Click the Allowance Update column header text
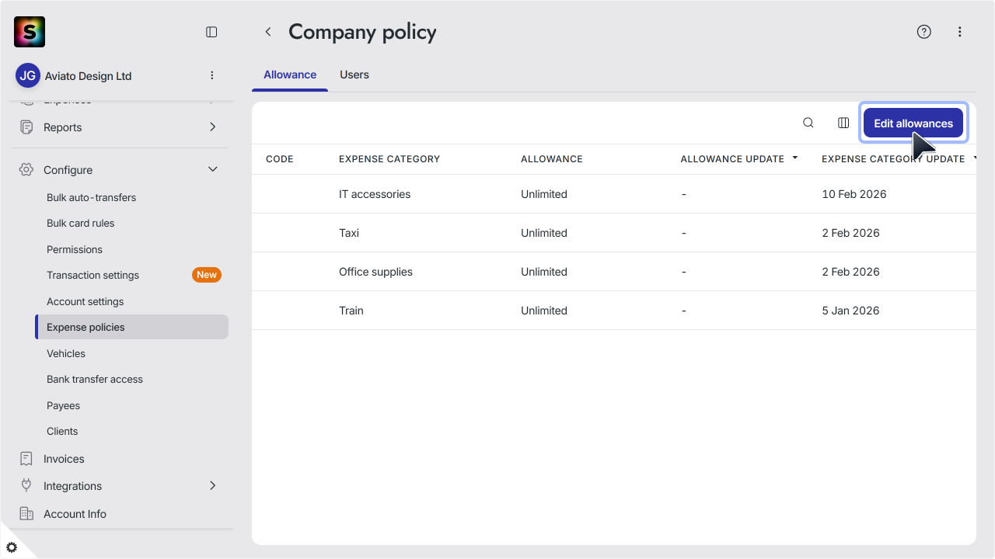Viewport: 995px width, 559px height. 732,159
